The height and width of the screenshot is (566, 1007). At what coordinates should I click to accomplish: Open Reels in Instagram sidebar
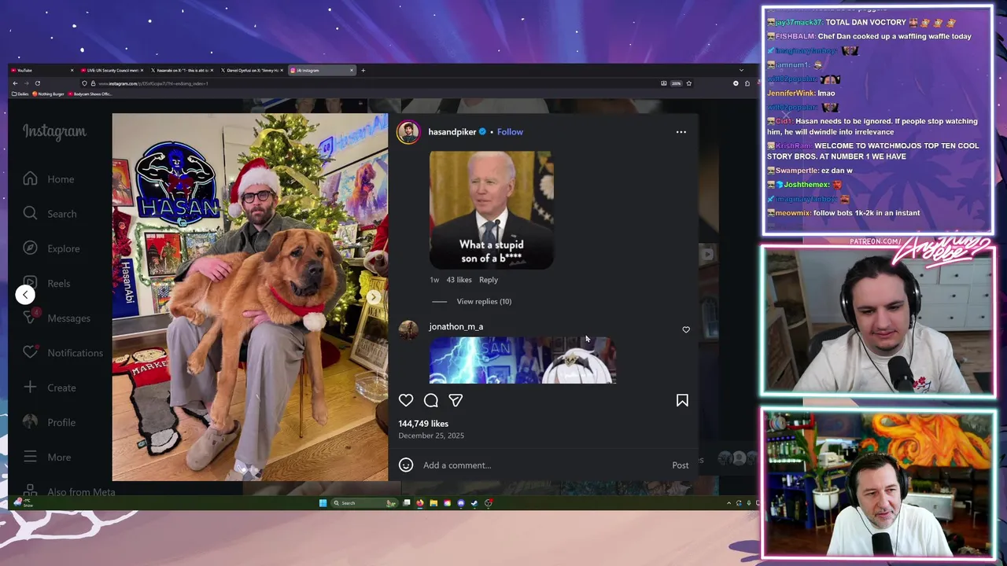[x=47, y=283]
